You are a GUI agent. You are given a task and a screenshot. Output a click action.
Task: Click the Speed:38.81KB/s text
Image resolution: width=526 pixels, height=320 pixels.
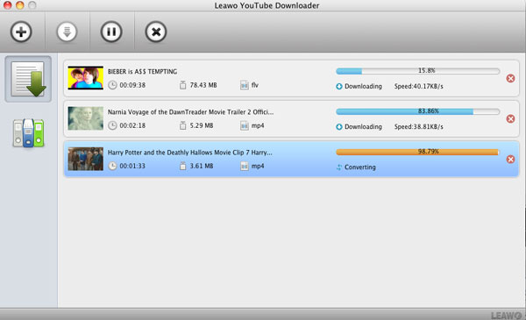pyautogui.click(x=419, y=126)
